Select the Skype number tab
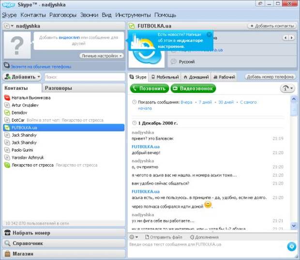Viewport: 300px width, 260px height. (138, 77)
